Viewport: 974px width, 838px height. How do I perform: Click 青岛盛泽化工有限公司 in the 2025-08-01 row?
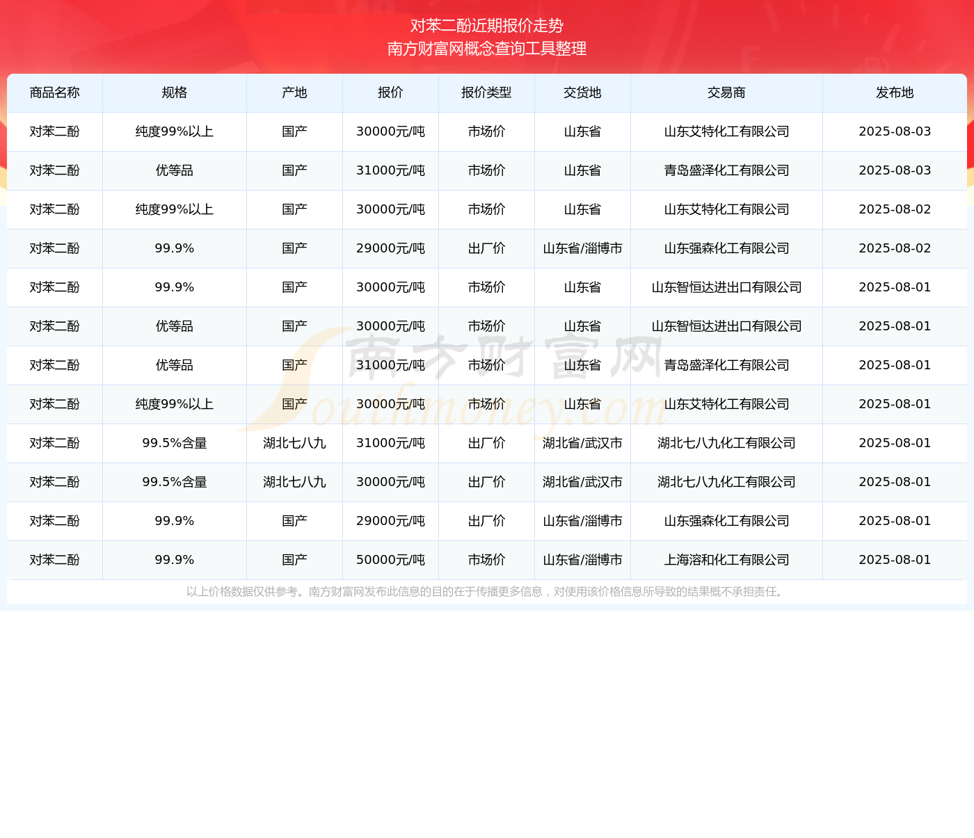(x=726, y=365)
